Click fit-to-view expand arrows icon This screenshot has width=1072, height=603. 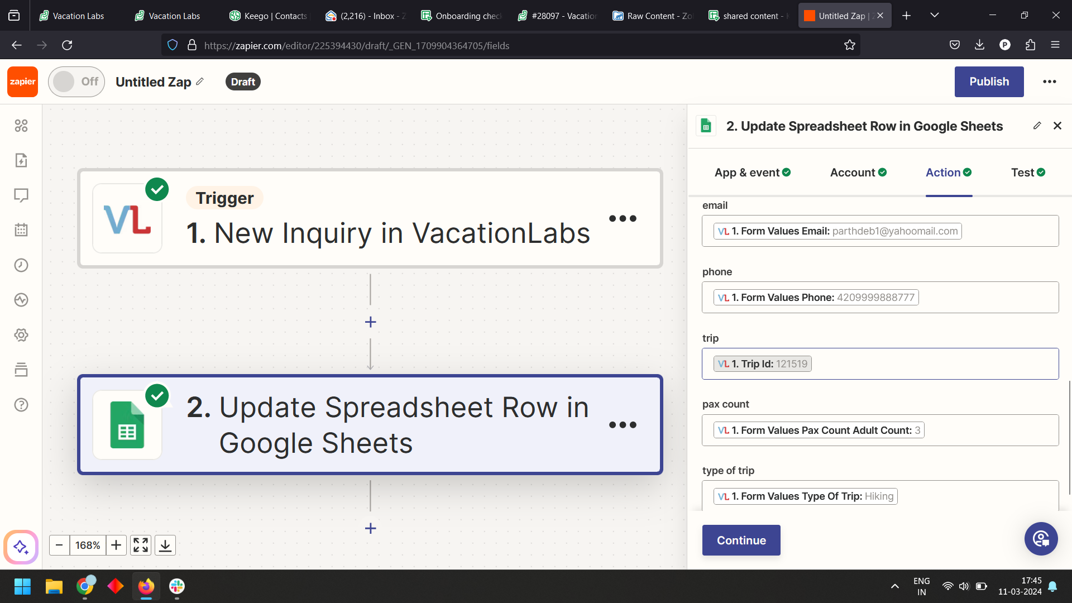pyautogui.click(x=141, y=545)
